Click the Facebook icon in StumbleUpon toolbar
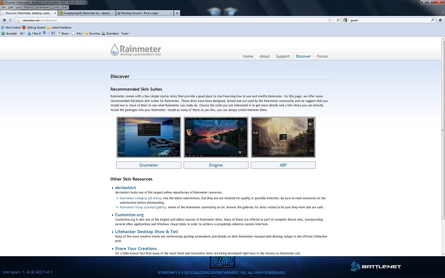445x278 pixels. [x=53, y=33]
